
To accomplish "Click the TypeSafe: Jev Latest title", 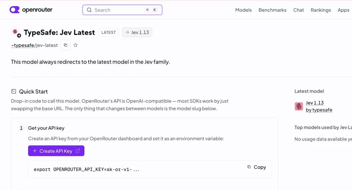I will pos(59,33).
